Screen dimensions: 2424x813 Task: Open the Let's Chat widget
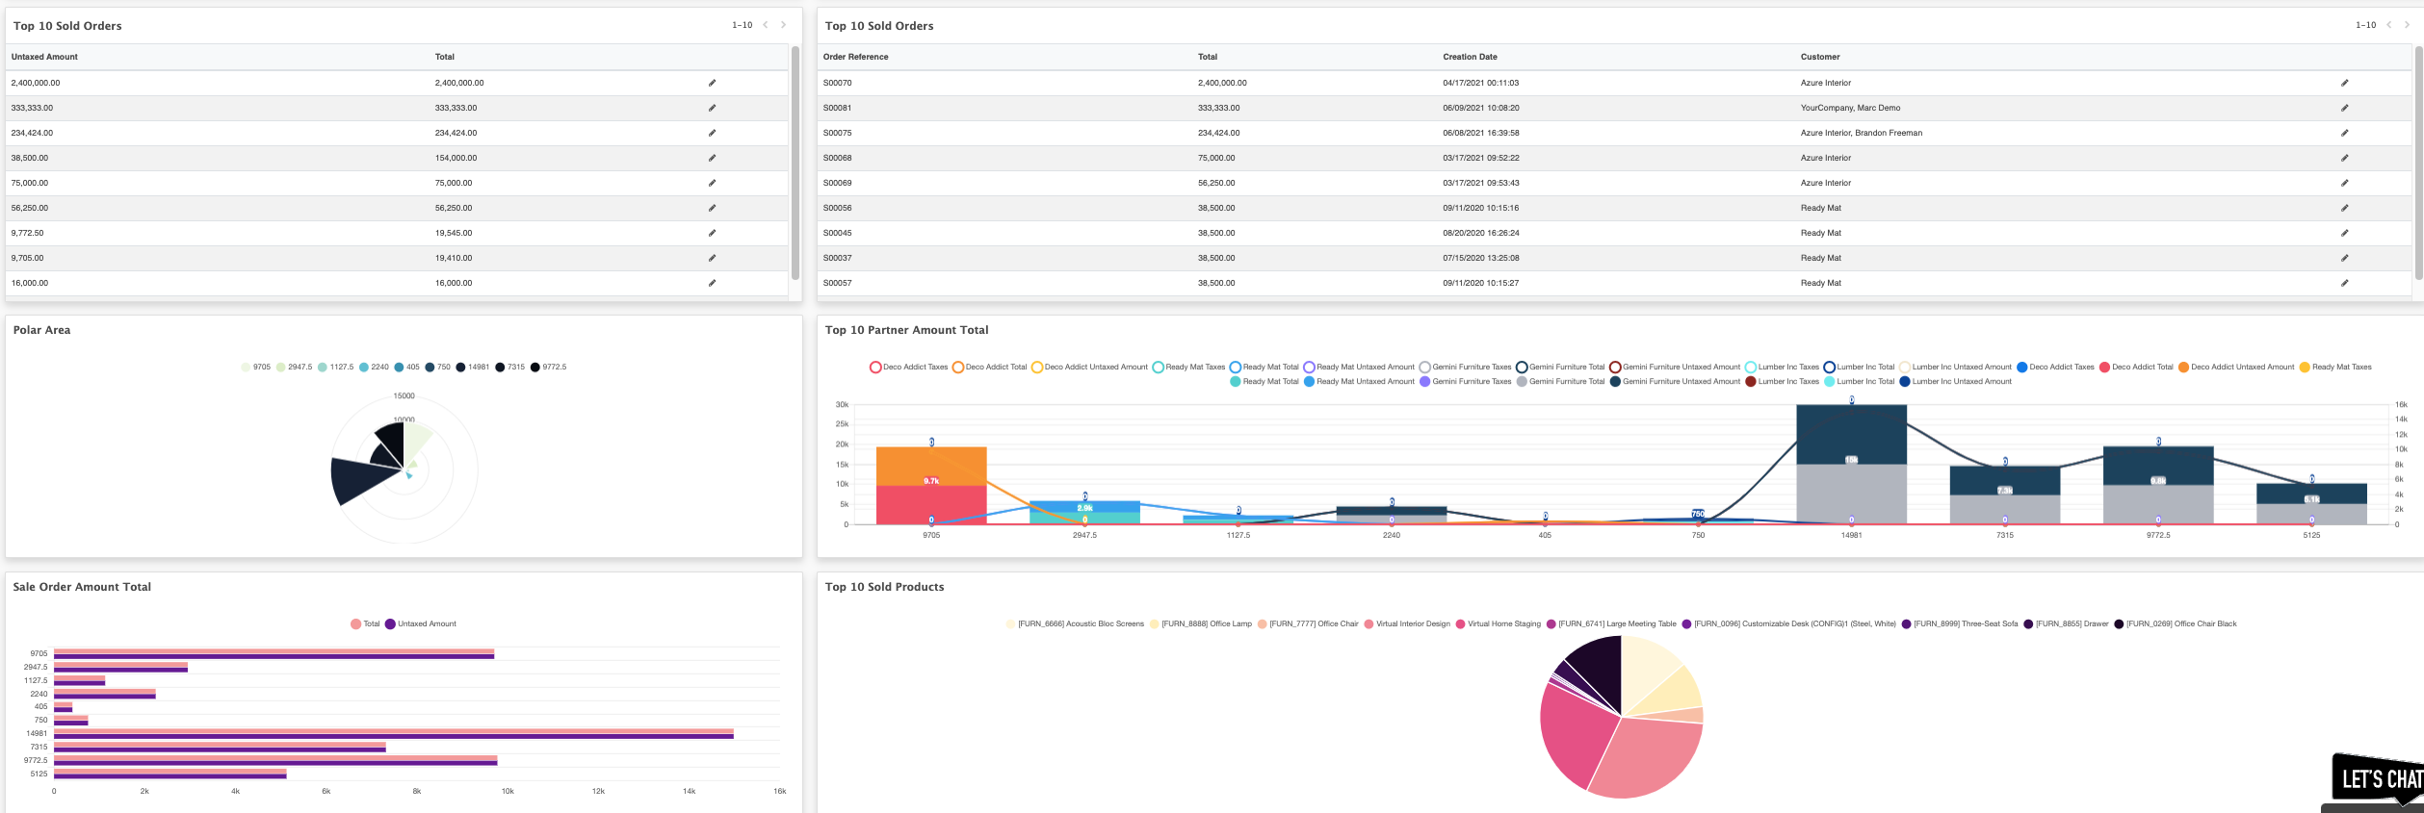(2377, 777)
